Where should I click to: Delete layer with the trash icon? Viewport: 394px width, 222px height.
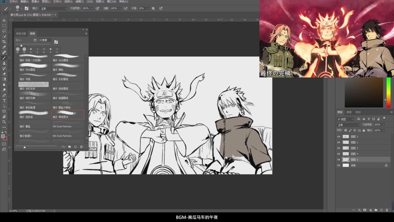[x=387, y=210]
